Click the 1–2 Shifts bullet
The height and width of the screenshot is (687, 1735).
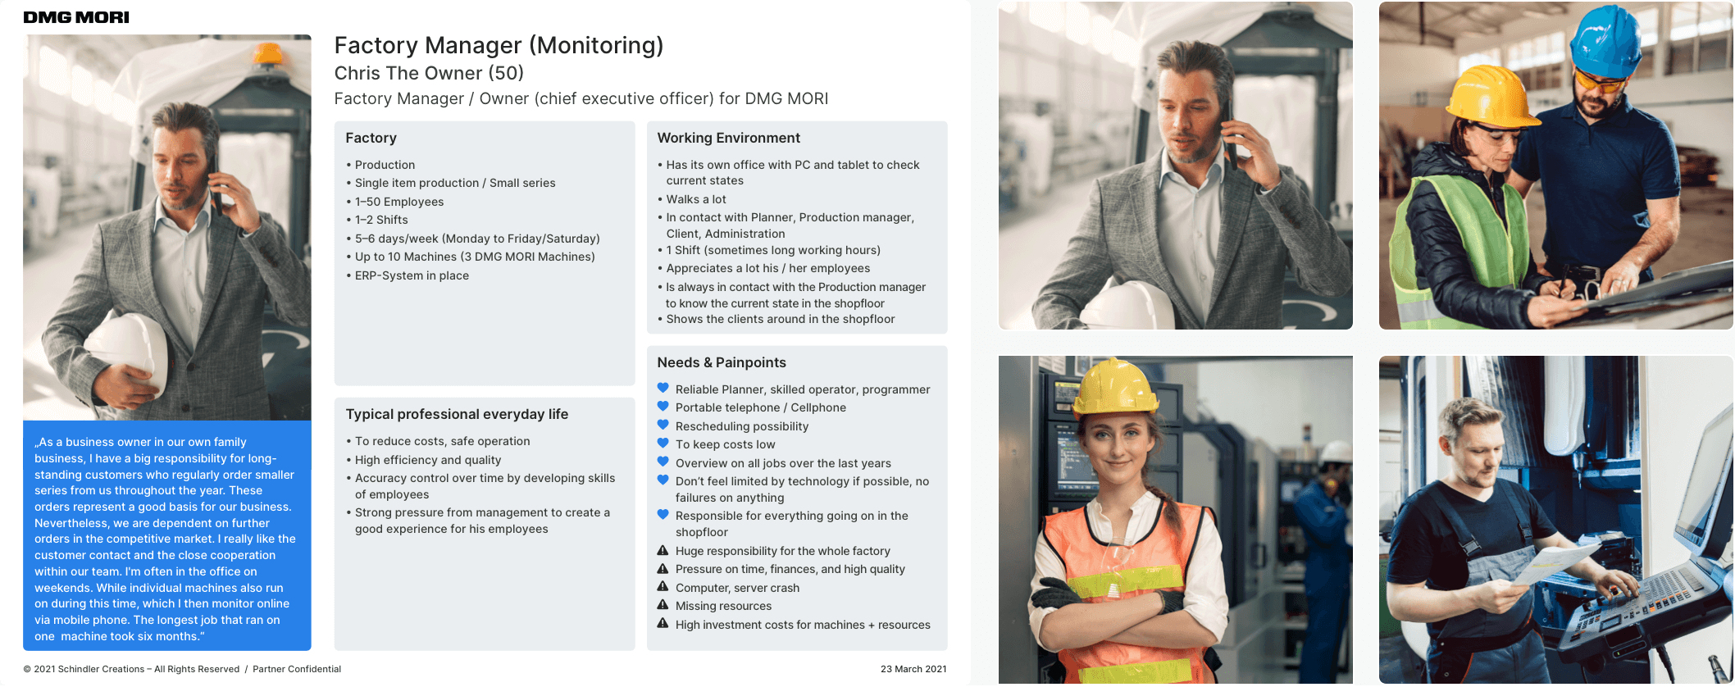pyautogui.click(x=377, y=220)
